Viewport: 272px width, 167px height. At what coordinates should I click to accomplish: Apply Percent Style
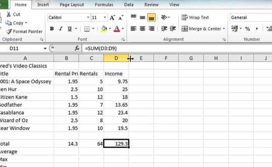pyautogui.click(x=248, y=29)
